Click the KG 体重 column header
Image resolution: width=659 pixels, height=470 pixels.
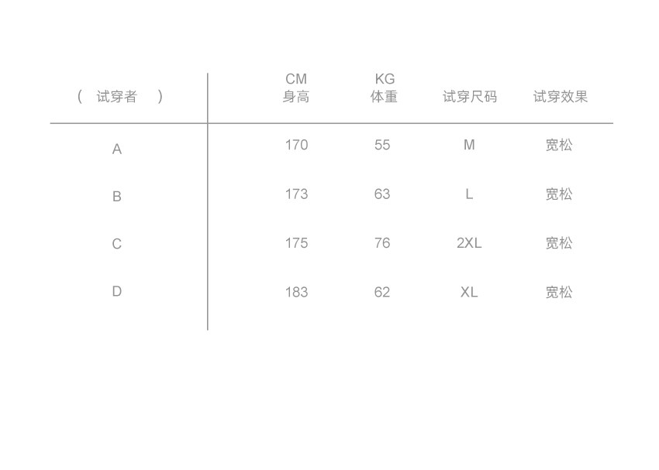(384, 88)
